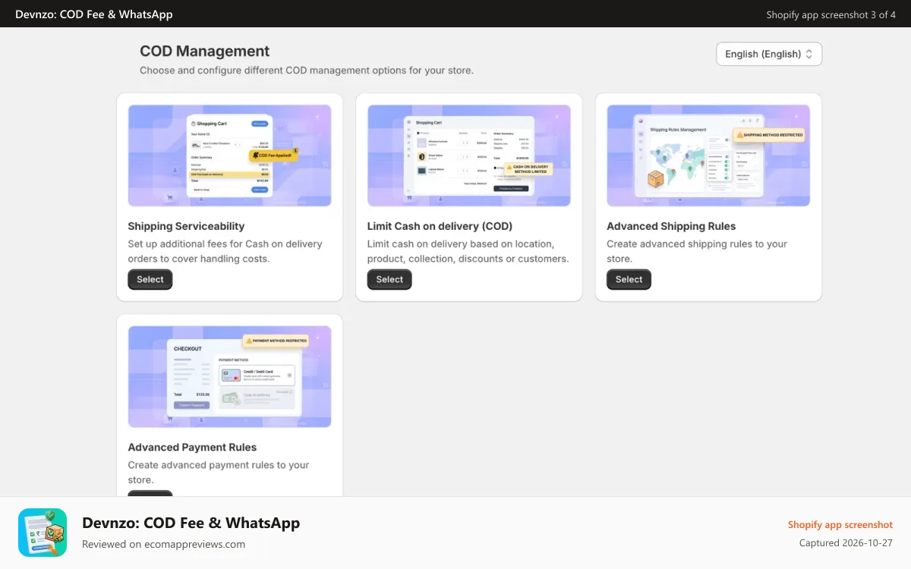
Task: Click the Limit Cash on delivery (COD) title
Action: (x=440, y=226)
